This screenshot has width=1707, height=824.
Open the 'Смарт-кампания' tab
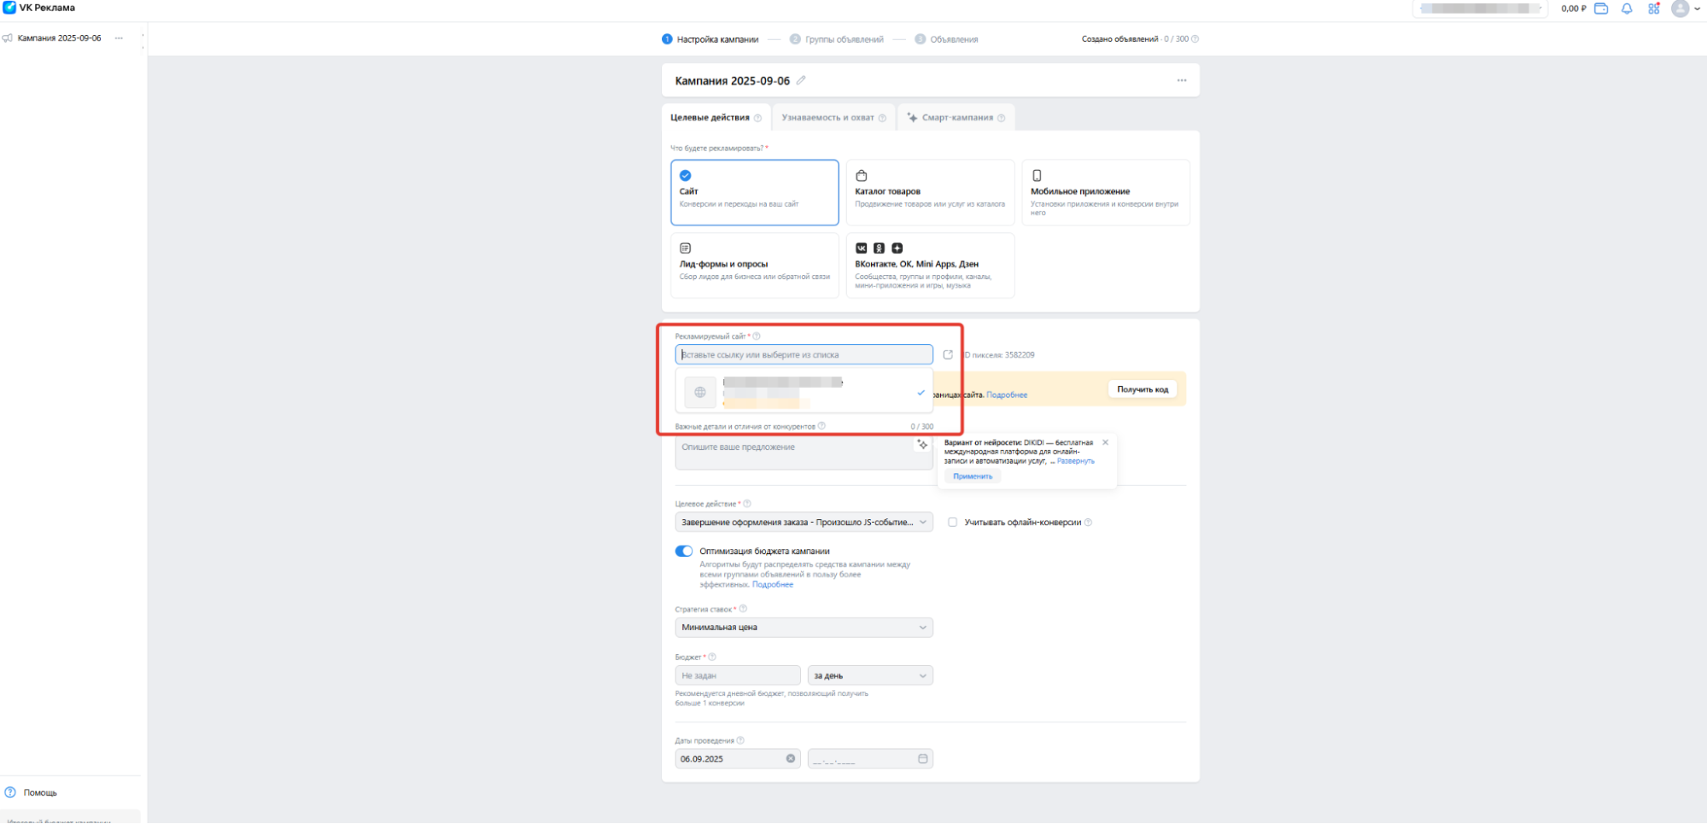pyautogui.click(x=956, y=118)
